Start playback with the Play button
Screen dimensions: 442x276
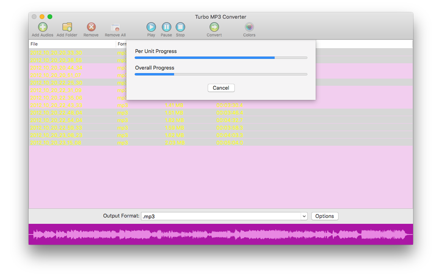pos(151,27)
